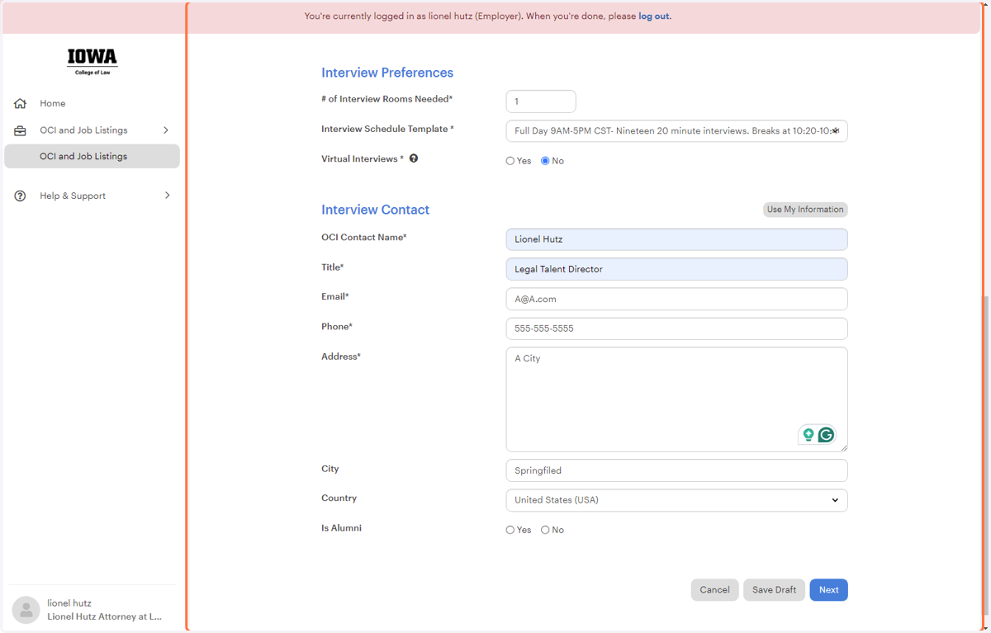This screenshot has width=991, height=633.
Task: Click the Cancel button
Action: pyautogui.click(x=714, y=590)
